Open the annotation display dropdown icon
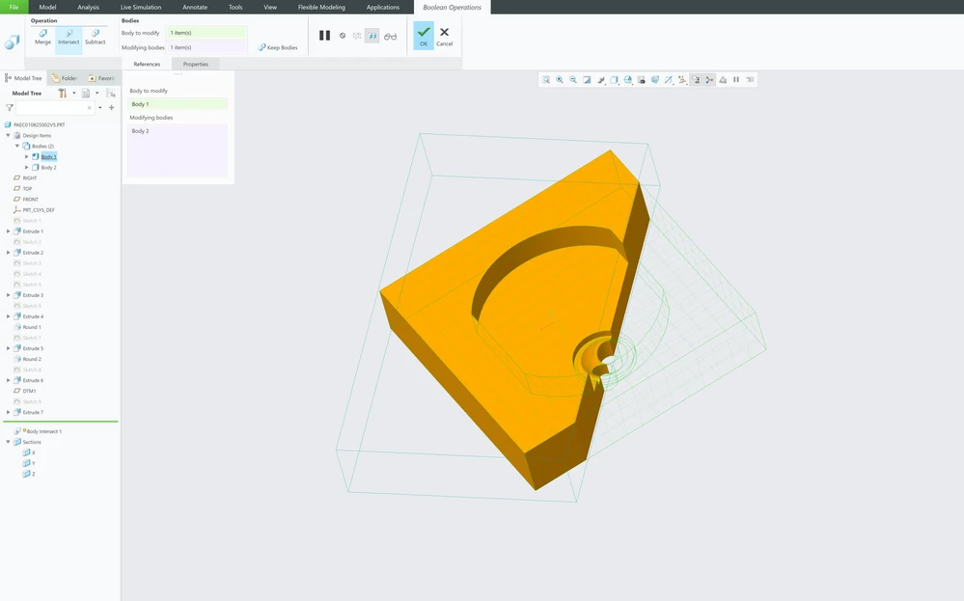Image resolution: width=964 pixels, height=601 pixels. pos(682,80)
